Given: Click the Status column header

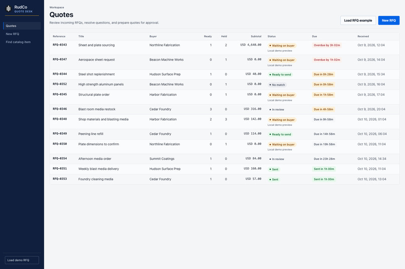Looking at the screenshot, I should pyautogui.click(x=271, y=36).
